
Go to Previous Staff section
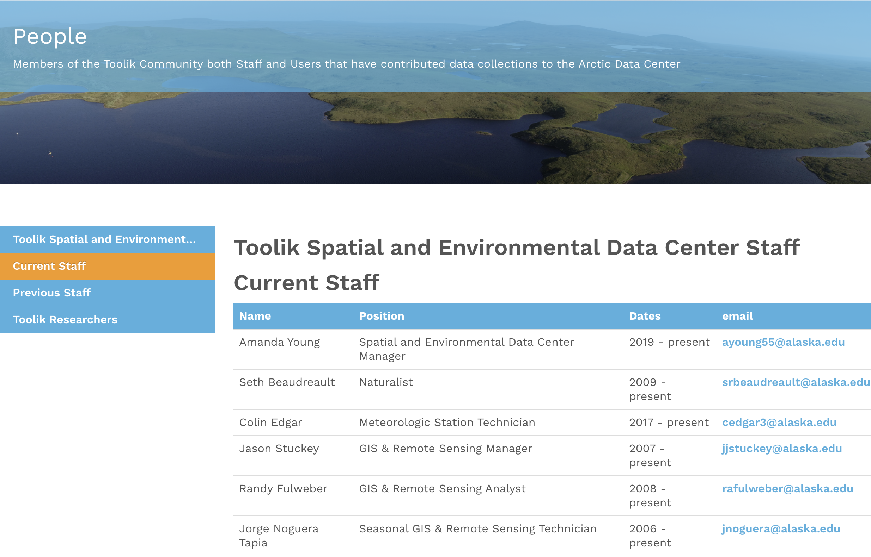[107, 293]
